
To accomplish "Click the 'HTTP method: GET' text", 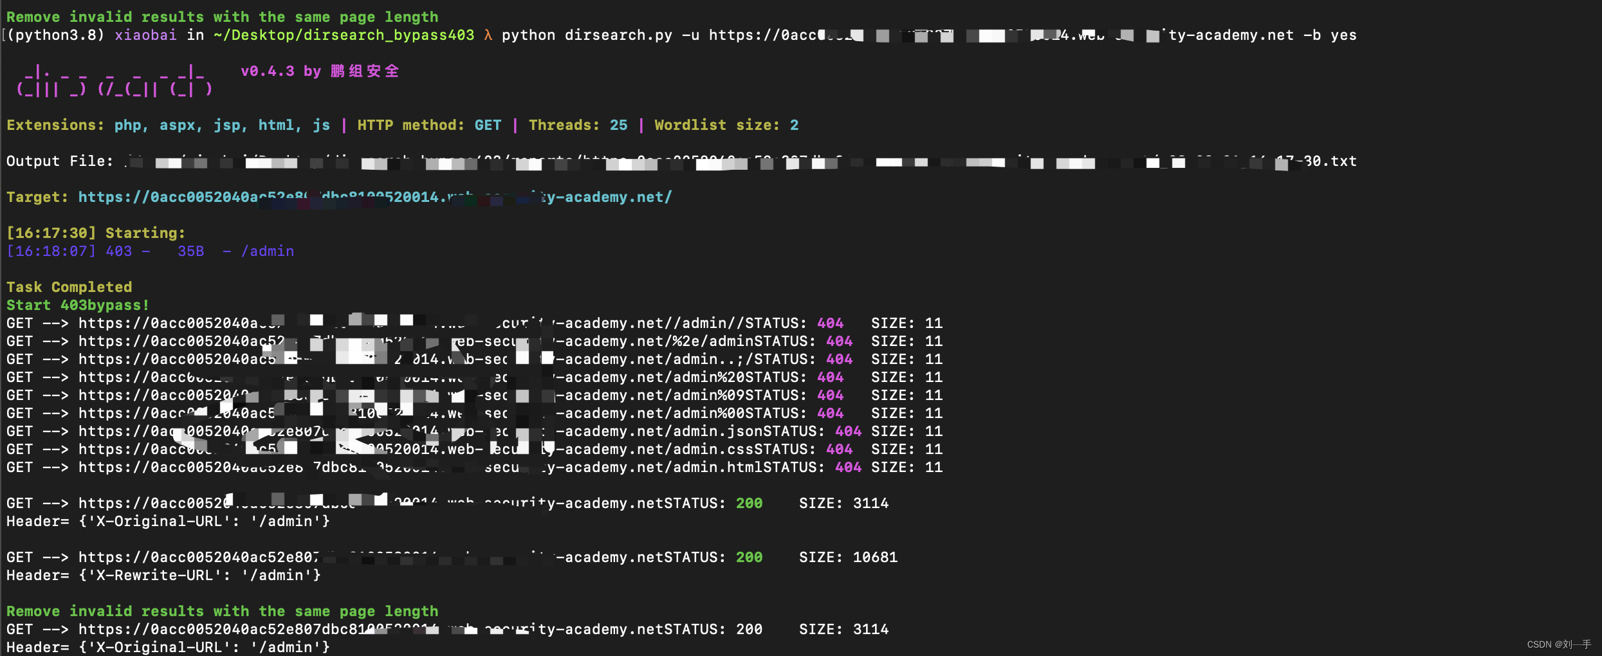I will (x=429, y=125).
